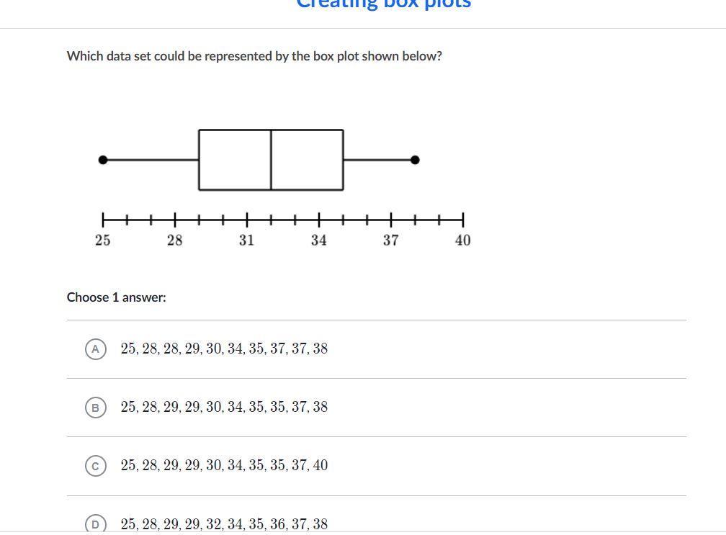Click data set containing 32, 34, 35, 36
This screenshot has width=726, height=535.
(224, 524)
